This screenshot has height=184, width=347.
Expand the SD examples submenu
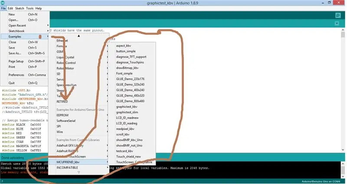pos(79,74)
